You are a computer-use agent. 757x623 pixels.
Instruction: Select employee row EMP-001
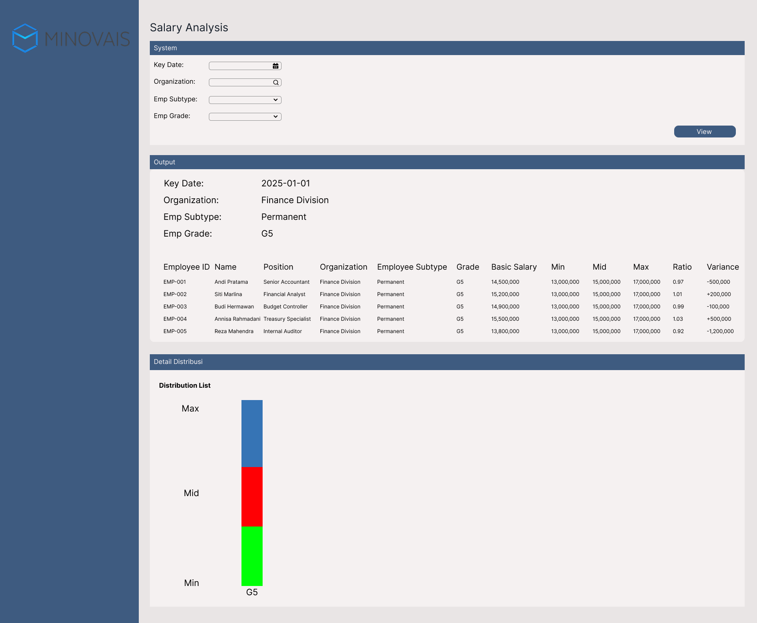coord(175,282)
